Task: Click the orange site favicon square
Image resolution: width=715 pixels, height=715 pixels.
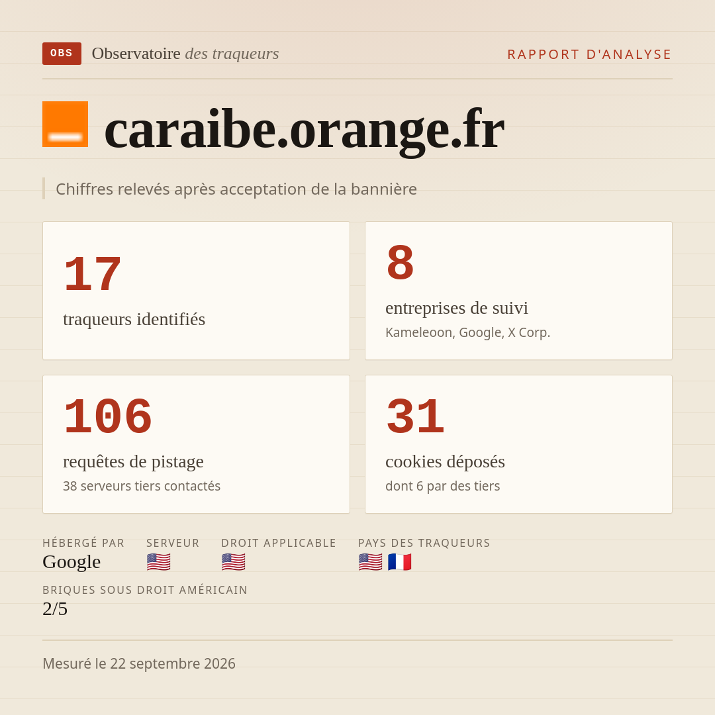Action: pos(65,124)
